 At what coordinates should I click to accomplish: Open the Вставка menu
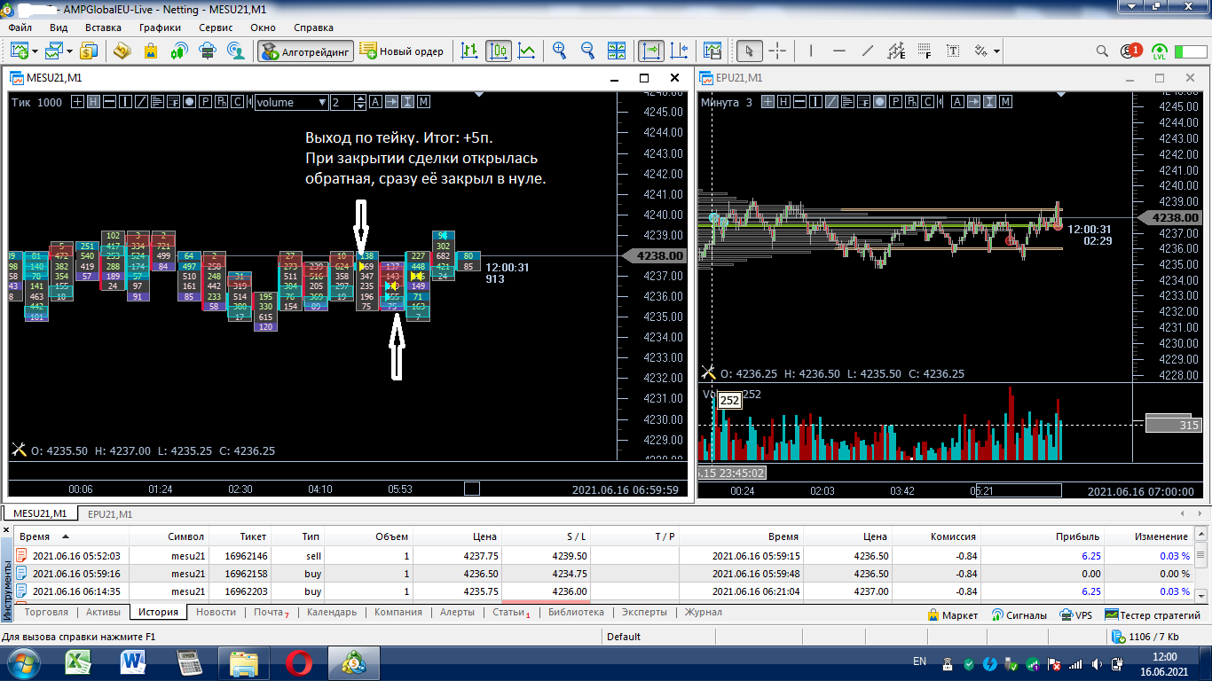pyautogui.click(x=103, y=27)
